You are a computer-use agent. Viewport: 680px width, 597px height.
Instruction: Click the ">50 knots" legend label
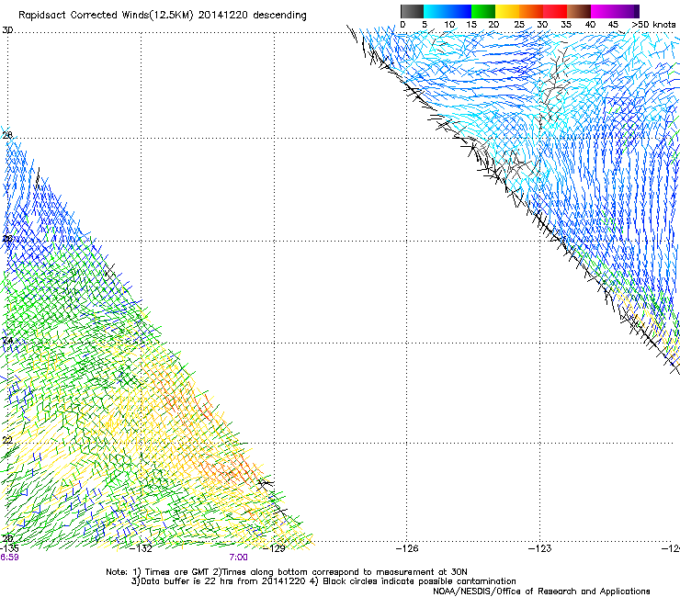(653, 25)
